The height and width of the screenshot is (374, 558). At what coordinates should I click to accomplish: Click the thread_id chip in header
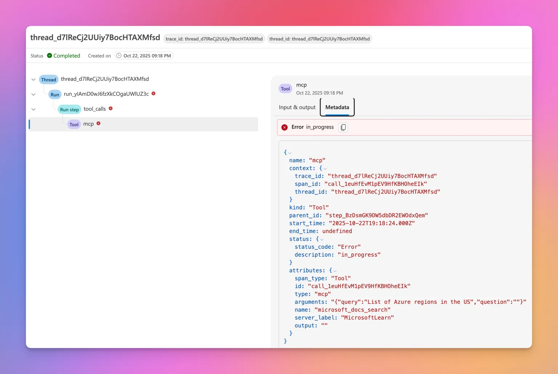[319, 39]
